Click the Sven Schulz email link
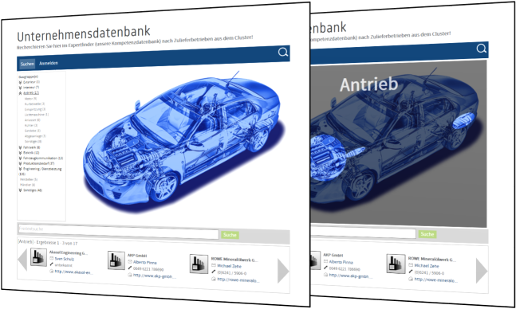The image size is (516, 309). point(64,259)
